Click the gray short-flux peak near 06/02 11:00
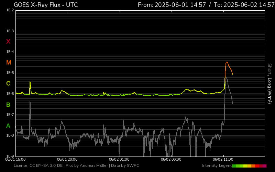 [x=226, y=78]
